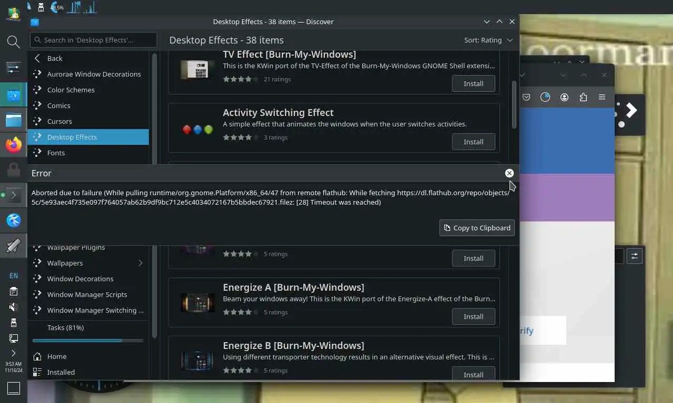This screenshot has width=673, height=403.
Task: Launch Firefox from the side panel
Action: click(x=13, y=144)
